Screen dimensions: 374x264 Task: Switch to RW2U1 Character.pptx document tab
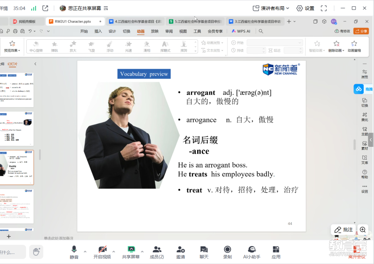point(75,21)
